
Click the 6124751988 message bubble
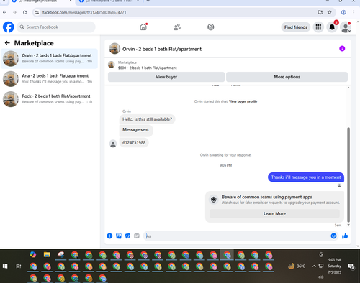click(x=134, y=143)
